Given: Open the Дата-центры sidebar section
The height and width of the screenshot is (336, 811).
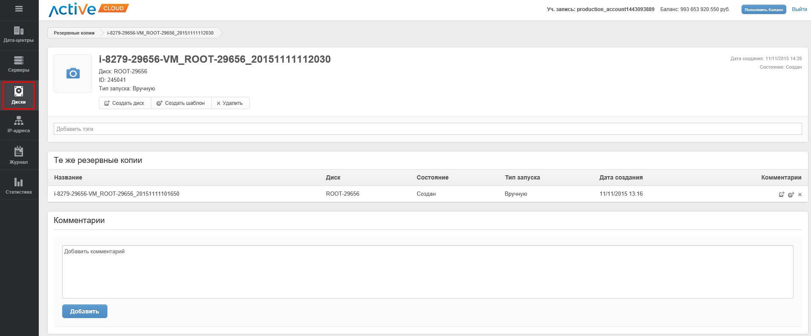Looking at the screenshot, I should 19,35.
